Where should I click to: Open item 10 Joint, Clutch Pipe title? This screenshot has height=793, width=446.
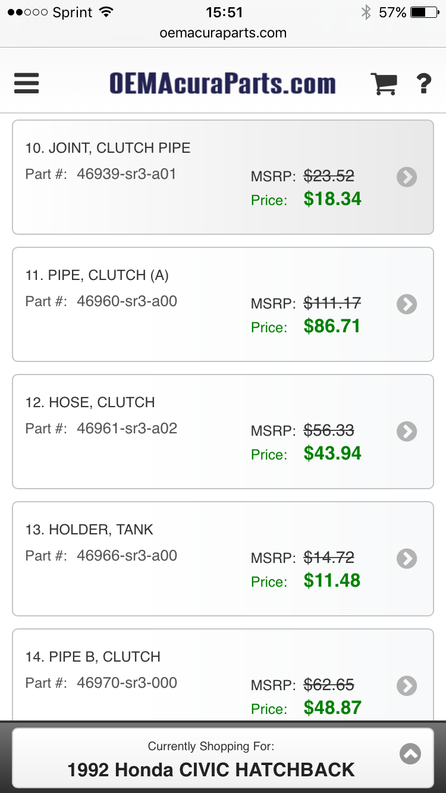pos(108,148)
